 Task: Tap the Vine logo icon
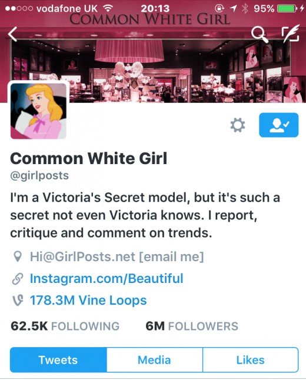[x=18, y=300]
